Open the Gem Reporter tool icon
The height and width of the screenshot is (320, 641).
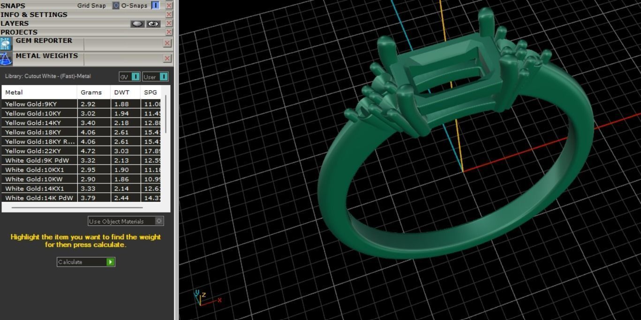coord(6,44)
